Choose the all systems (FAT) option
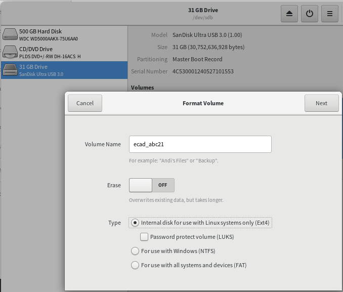The image size is (343, 292). 135,265
